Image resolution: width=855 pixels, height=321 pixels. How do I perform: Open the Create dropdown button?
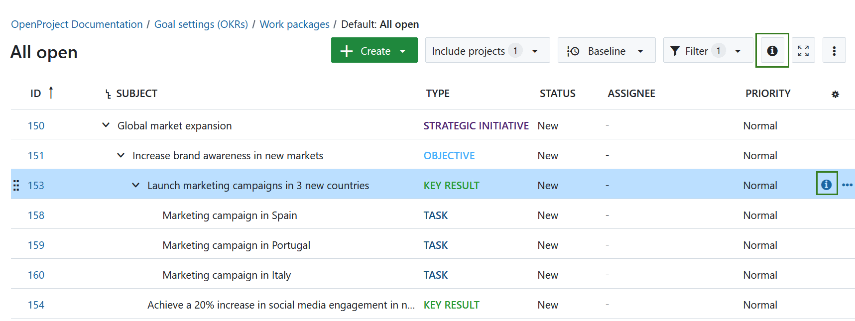pos(374,51)
